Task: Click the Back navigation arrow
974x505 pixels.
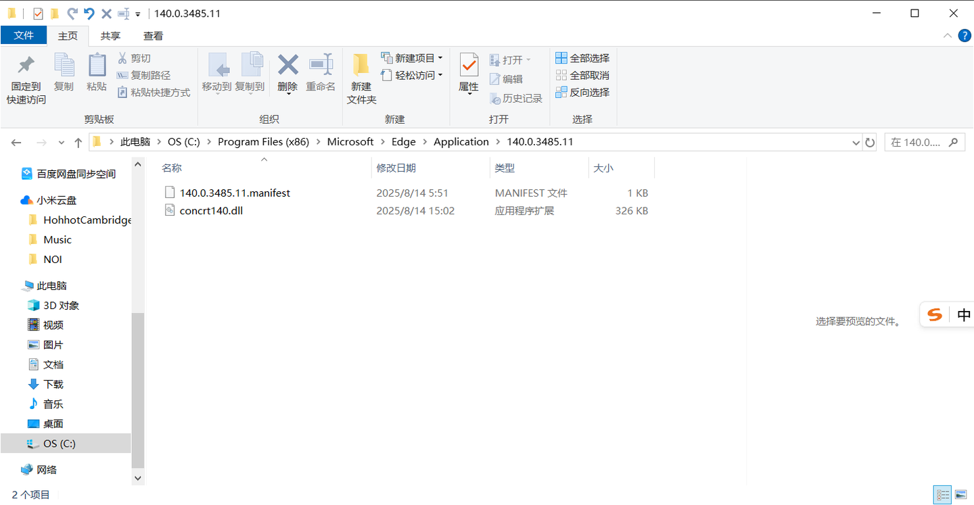Action: tap(16, 143)
